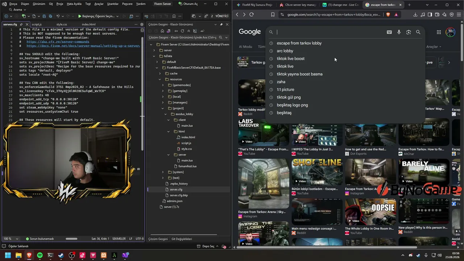Open the Hata Ayıkla menu
This screenshot has width=464, height=261.
74,4
